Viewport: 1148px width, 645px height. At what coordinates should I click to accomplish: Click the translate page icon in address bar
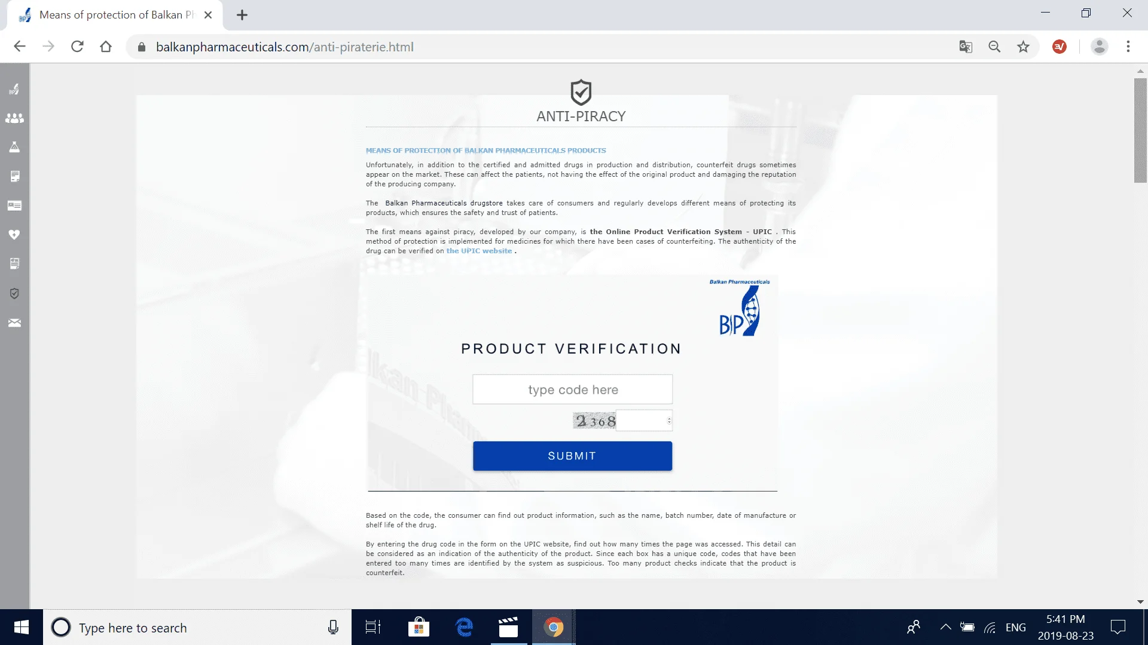coord(966,47)
